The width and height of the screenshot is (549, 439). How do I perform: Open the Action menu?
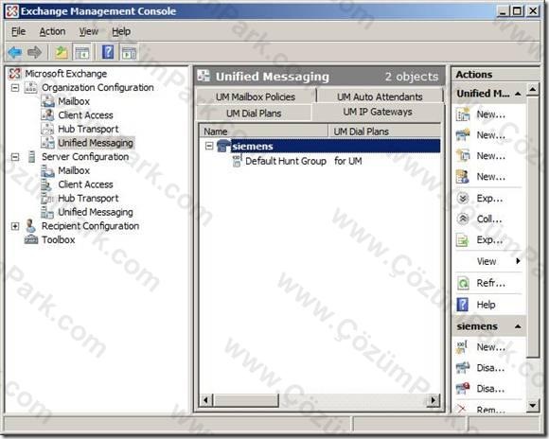[52, 31]
